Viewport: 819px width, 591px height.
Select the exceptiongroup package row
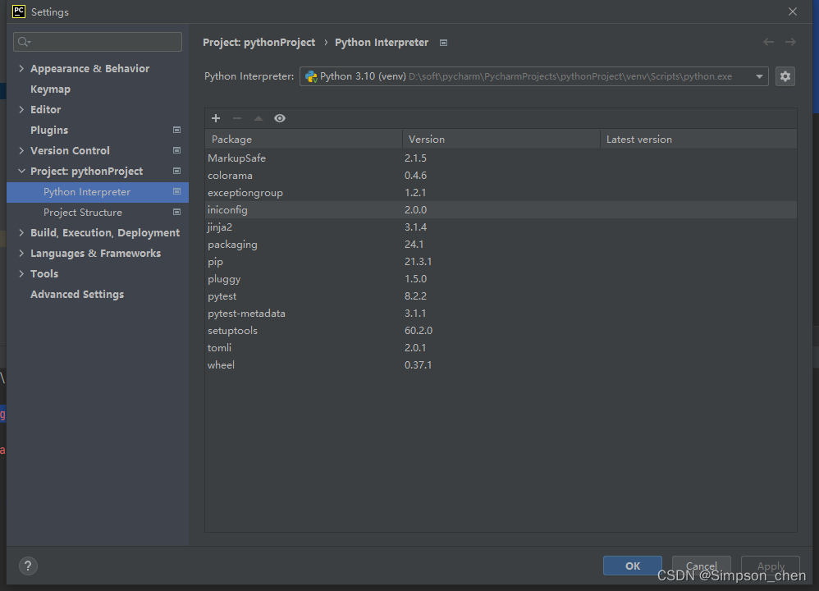point(501,192)
